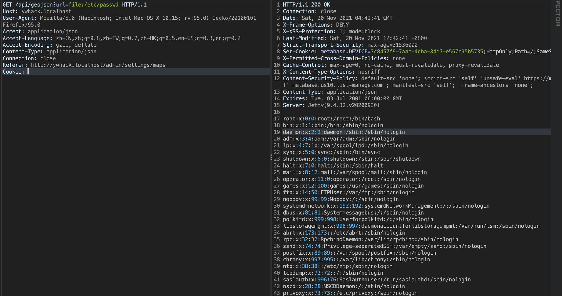Image resolution: width=562 pixels, height=296 pixels.
Task: Click the request's Connection: close header
Action: pyautogui.click(x=29, y=58)
